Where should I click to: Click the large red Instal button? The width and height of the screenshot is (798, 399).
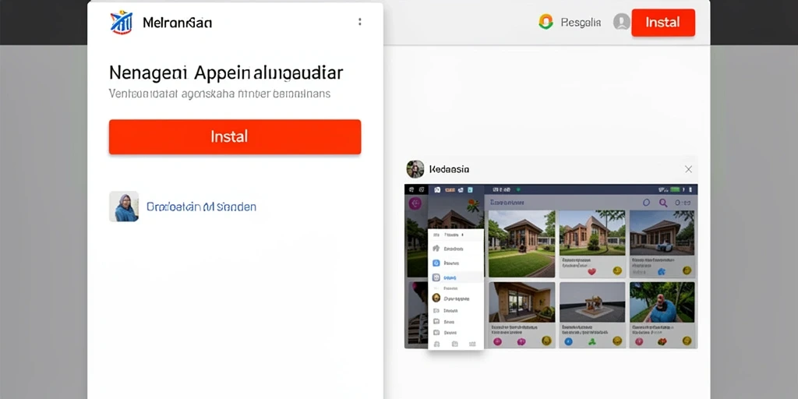[x=235, y=136]
